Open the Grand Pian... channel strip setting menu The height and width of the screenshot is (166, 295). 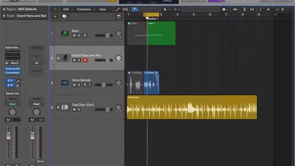coord(12,47)
